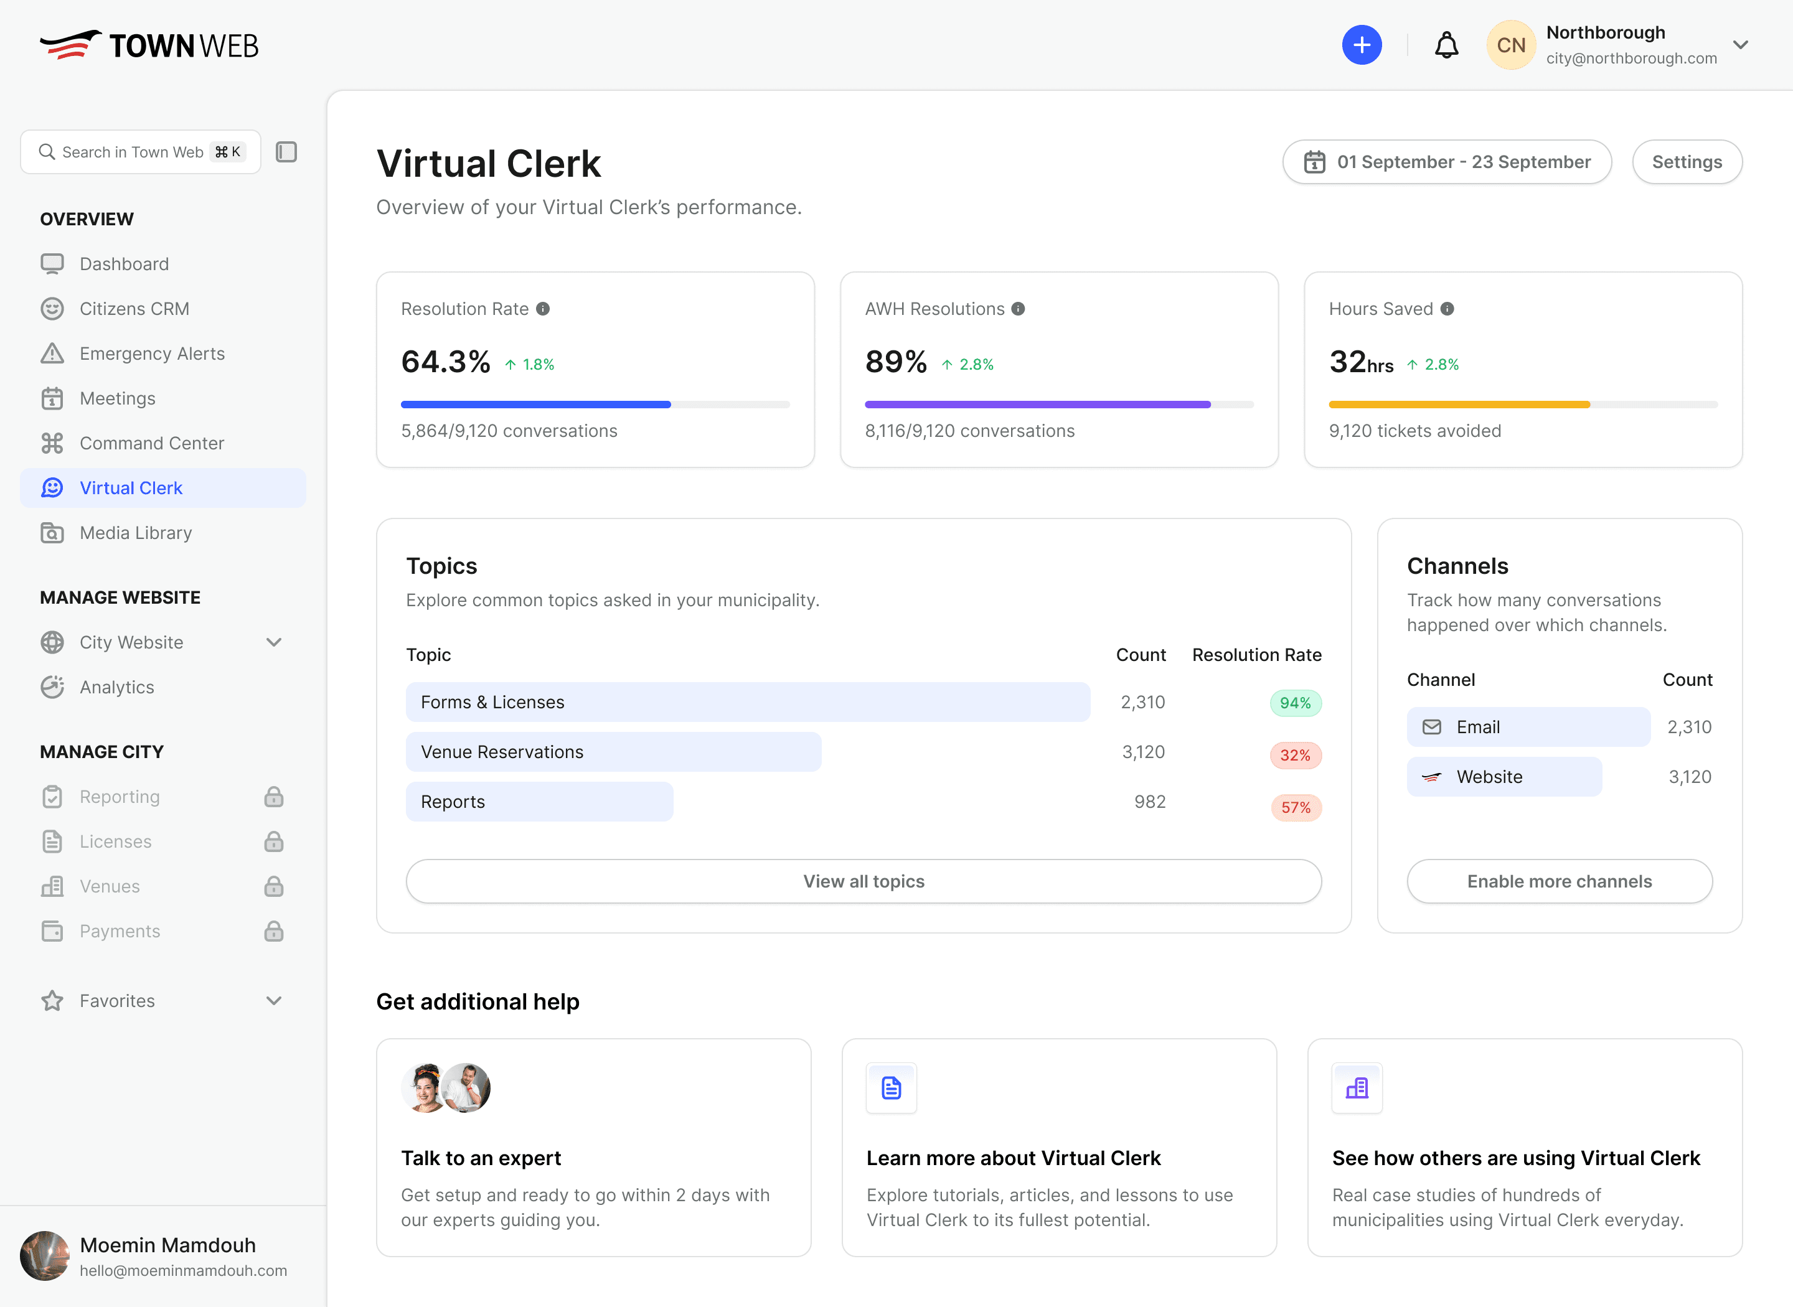The image size is (1793, 1307).
Task: Click the 5,864/9,120 conversations text
Action: click(x=509, y=431)
